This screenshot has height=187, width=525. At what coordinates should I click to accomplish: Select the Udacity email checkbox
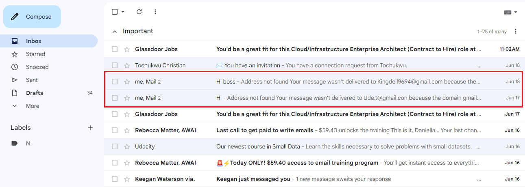click(115, 146)
